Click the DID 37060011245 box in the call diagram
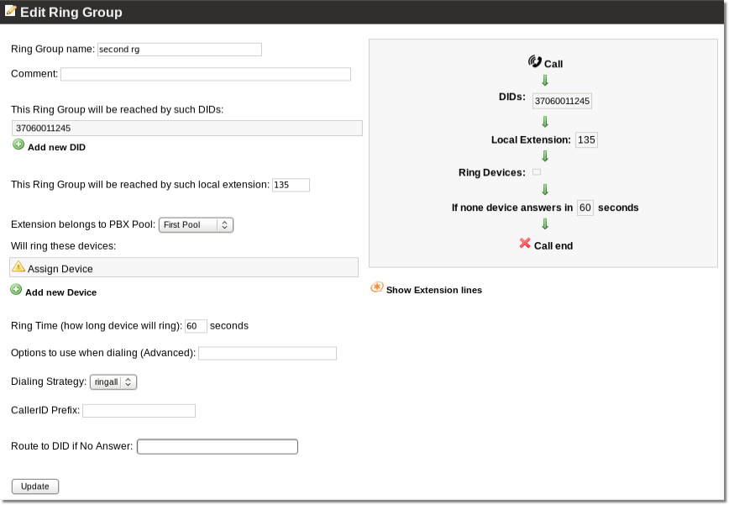This screenshot has height=505, width=729. 562,101
